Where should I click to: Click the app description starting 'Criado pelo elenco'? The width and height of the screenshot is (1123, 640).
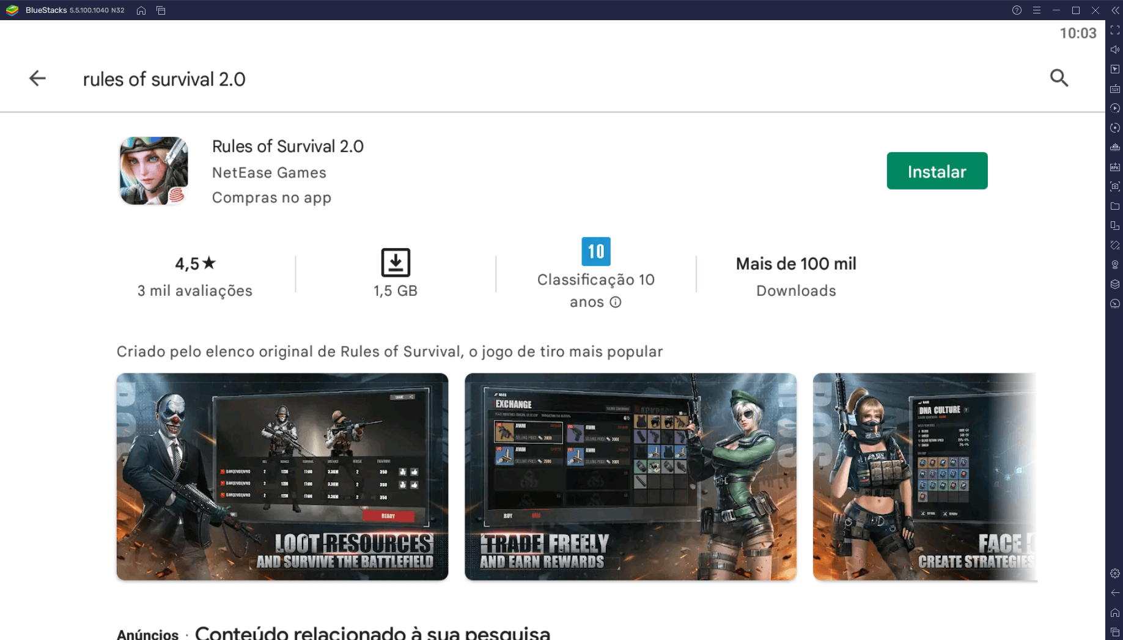[x=389, y=352]
